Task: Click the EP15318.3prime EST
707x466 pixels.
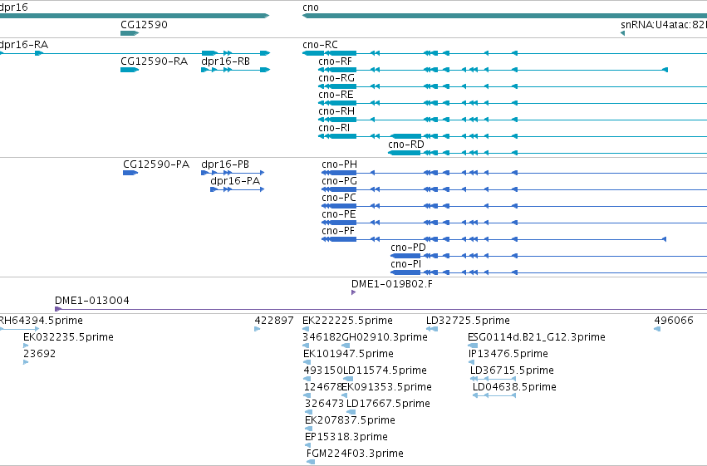Action: tap(308, 446)
